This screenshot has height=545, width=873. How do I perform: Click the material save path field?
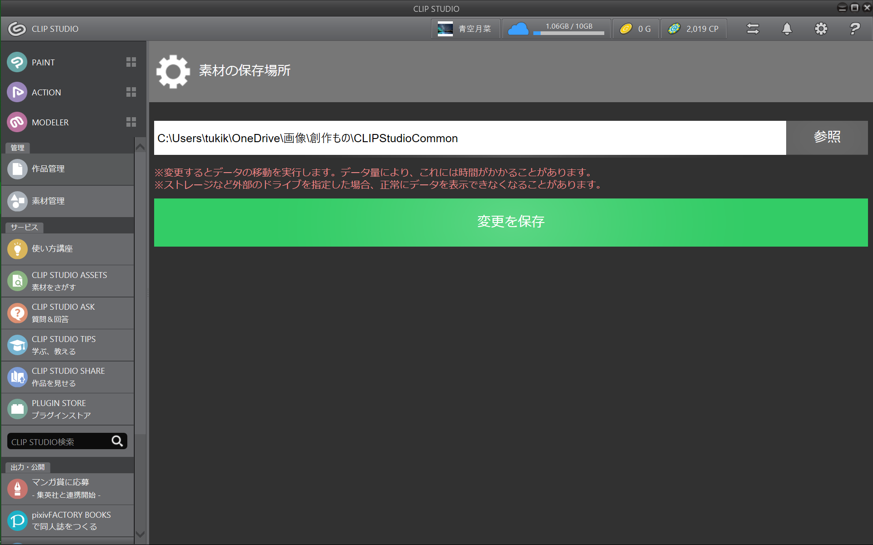[x=469, y=138]
